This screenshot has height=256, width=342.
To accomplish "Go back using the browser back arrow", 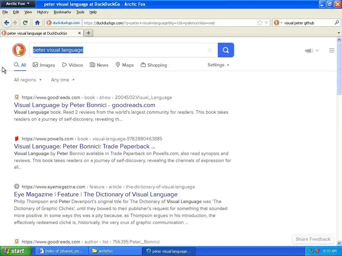I will pos(7,23).
